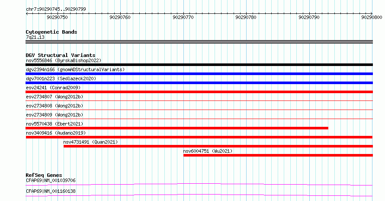
Task: Open nsv4731491 (Quan2021) label
Action: tap(90, 142)
